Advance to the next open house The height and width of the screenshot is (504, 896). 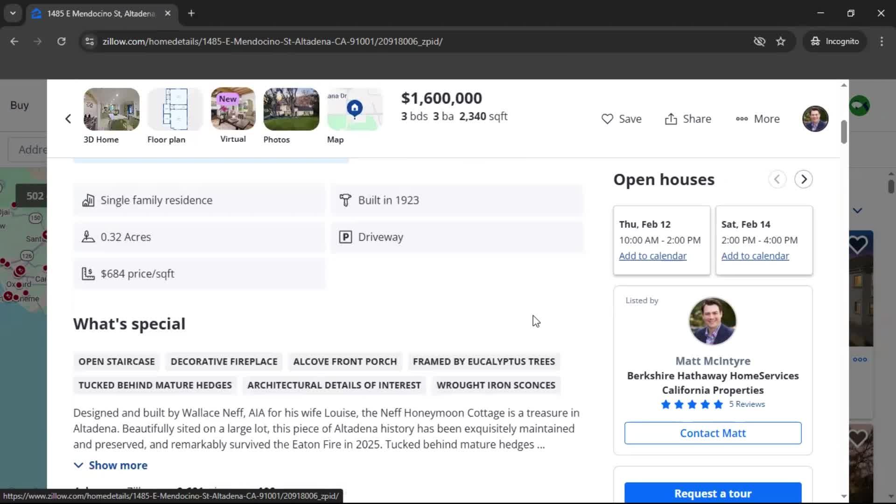804,179
